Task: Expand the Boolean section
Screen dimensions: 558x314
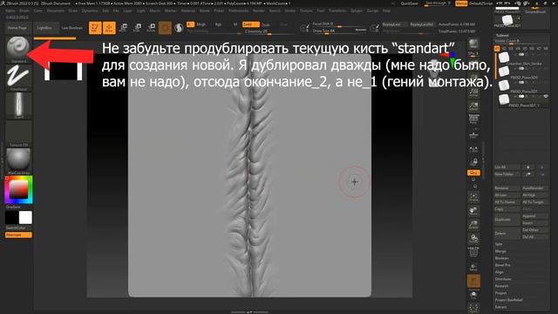Action: [502, 258]
